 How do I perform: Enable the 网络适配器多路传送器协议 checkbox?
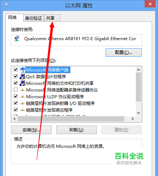15,90
